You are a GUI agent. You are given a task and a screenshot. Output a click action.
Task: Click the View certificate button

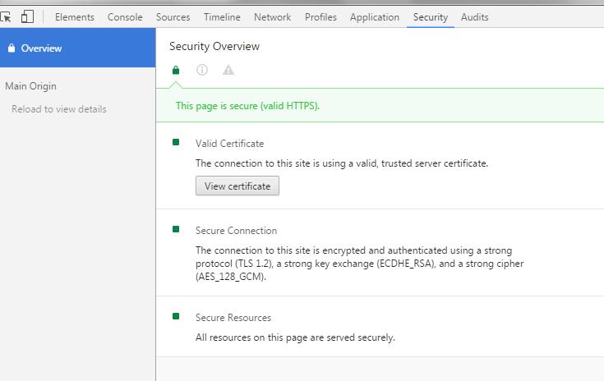[x=237, y=186]
